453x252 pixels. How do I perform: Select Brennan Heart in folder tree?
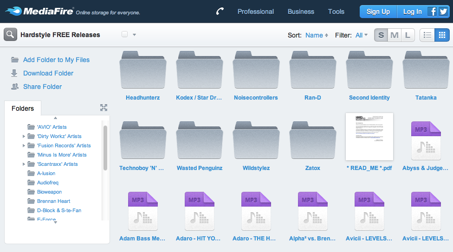click(x=53, y=201)
